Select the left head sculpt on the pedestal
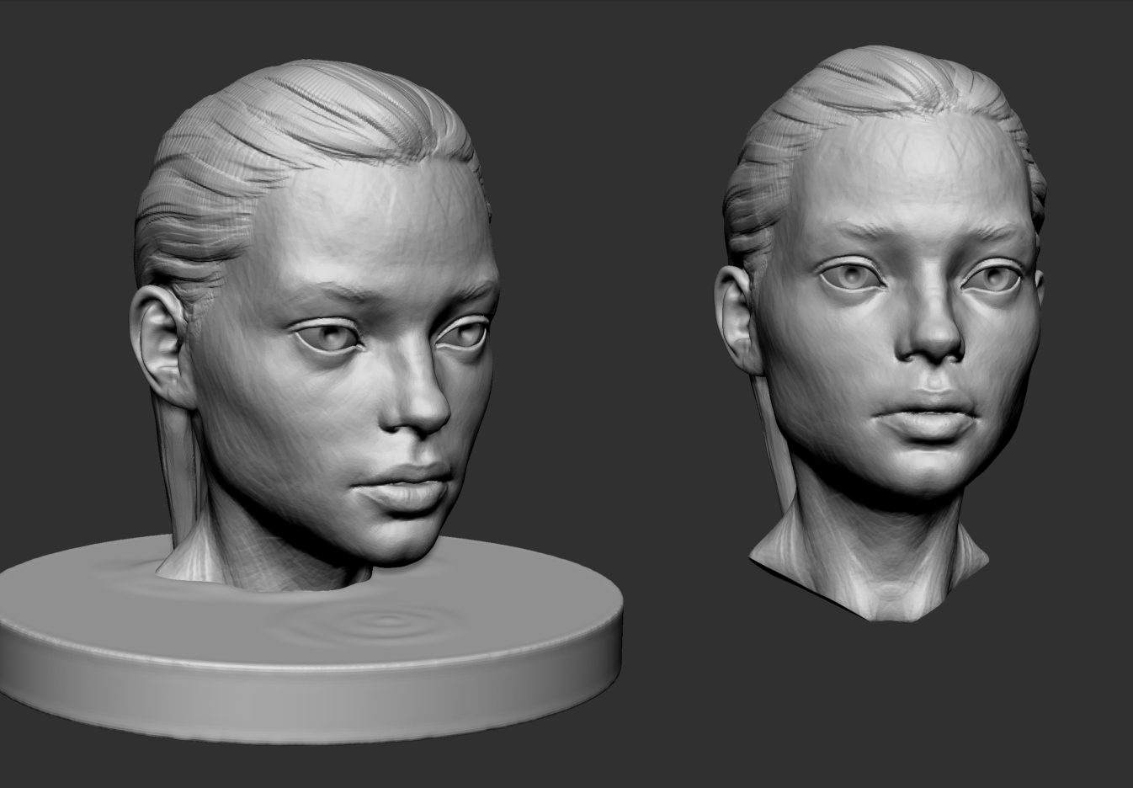The image size is (1133, 788). coord(316,324)
